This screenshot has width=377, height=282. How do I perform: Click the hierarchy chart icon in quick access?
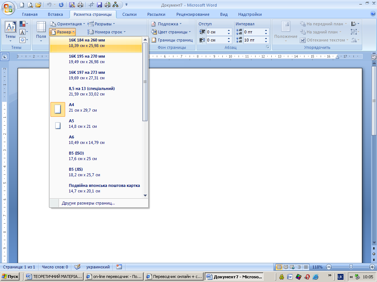(115, 5)
